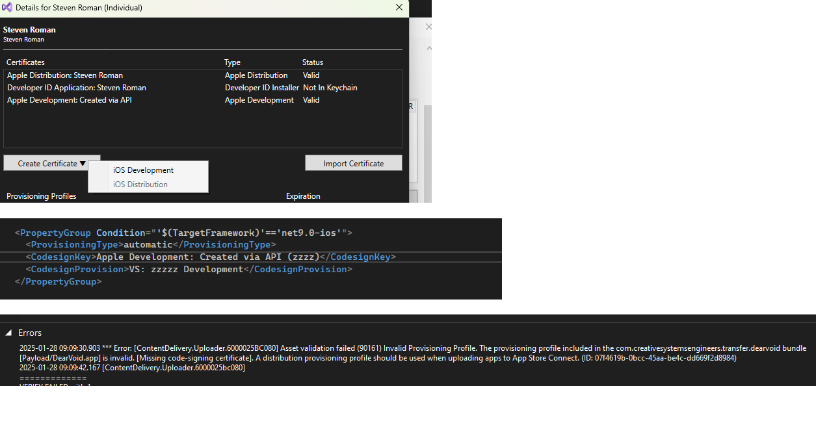
Task: Collapse the Errors section triangle
Action: click(8, 333)
